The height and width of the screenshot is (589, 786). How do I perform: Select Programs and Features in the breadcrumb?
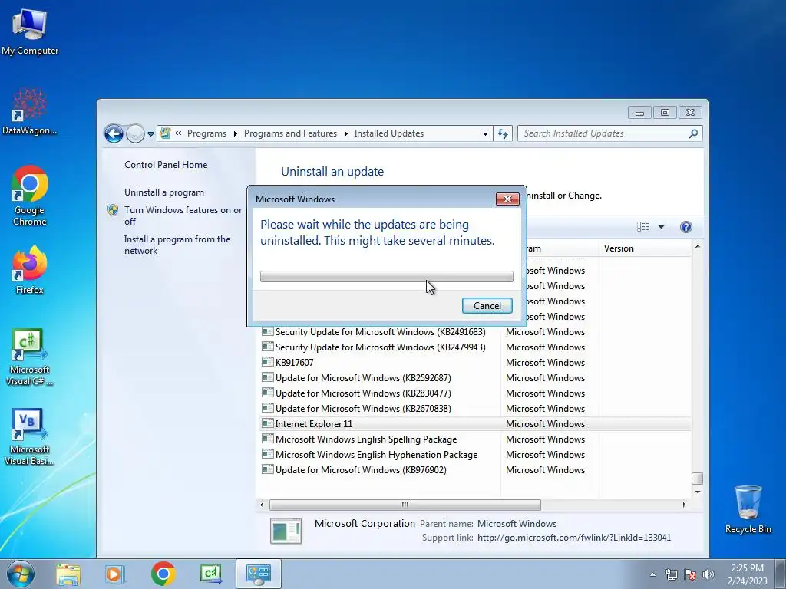(290, 133)
